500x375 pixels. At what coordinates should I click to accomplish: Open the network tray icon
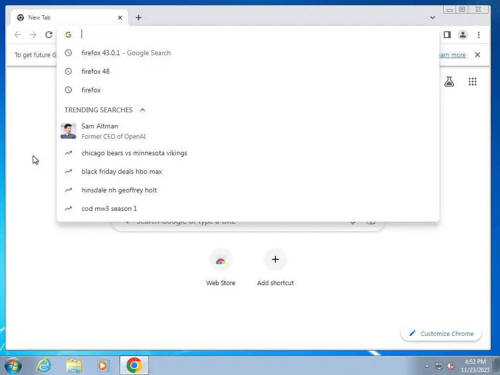click(439, 366)
